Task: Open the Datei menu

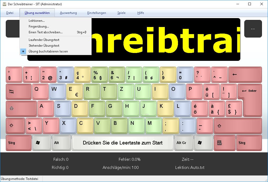Action: [10, 13]
